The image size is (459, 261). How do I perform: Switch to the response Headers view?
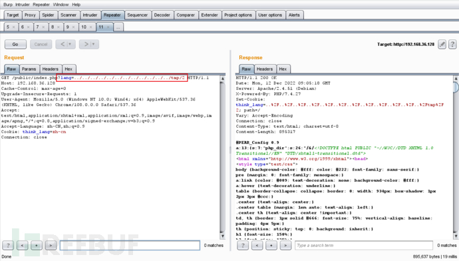pyautogui.click(x=265, y=69)
